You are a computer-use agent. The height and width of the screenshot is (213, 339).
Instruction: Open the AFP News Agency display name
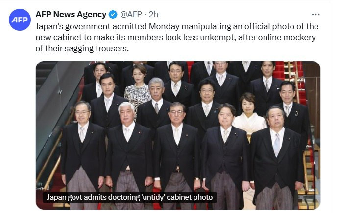(x=71, y=15)
